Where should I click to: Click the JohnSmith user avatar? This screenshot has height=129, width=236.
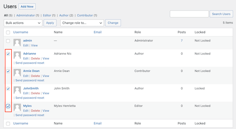pos(17,90)
